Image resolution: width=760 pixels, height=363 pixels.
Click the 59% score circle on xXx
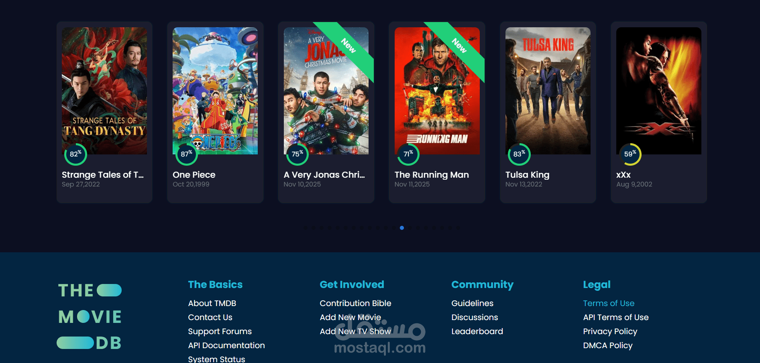pos(630,154)
